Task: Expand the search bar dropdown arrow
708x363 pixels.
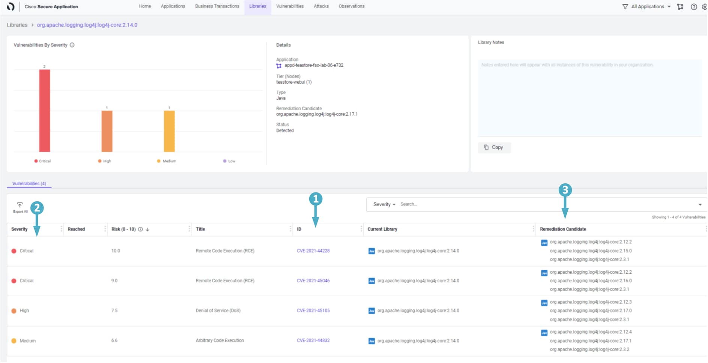Action: tap(700, 205)
